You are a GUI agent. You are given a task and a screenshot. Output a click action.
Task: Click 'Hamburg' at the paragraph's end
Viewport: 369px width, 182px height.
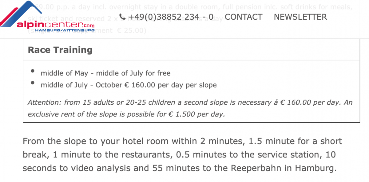pos(315,168)
